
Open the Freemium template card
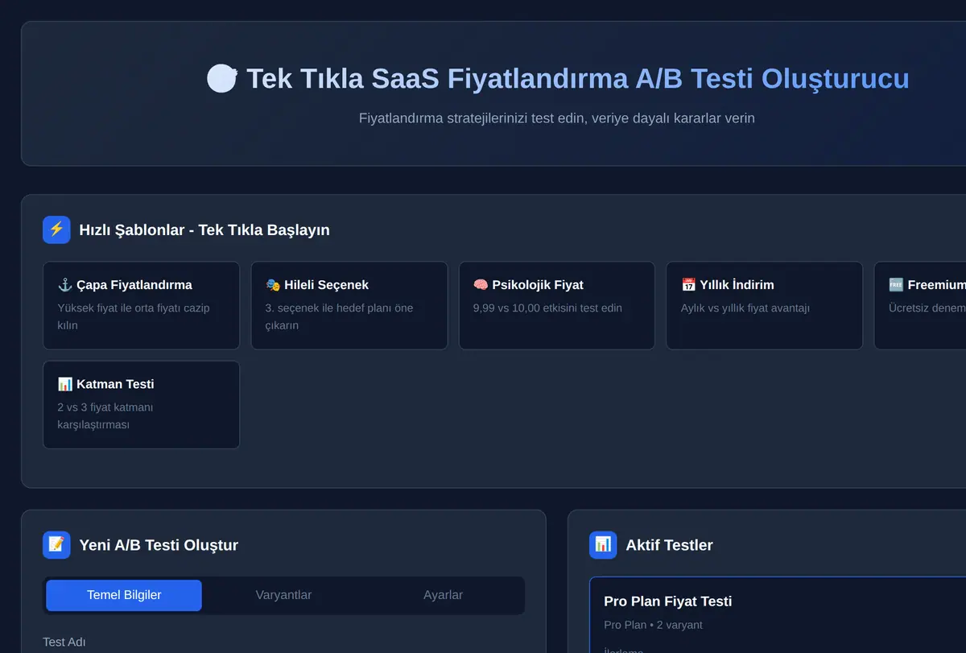pyautogui.click(x=920, y=305)
